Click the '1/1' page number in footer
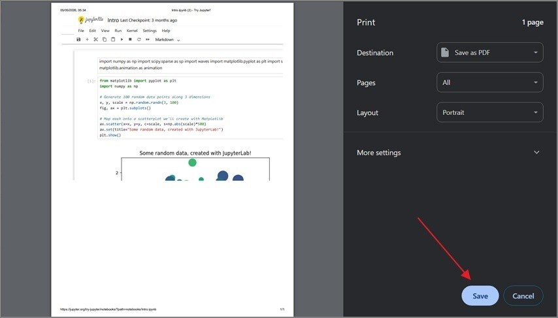Viewport: 558px width, 318px height. pos(282,310)
